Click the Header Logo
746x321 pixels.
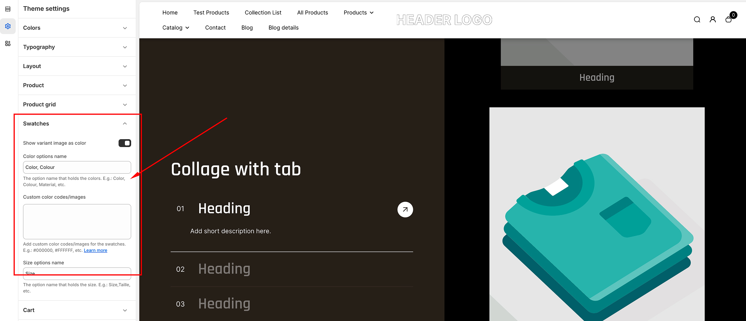[444, 20]
